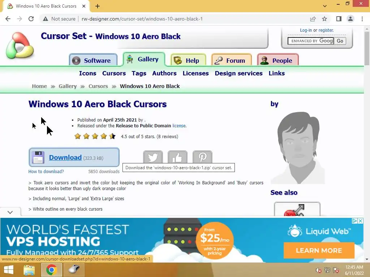This screenshot has width=370, height=277.
Task: Go back to the previous page
Action: tap(8, 19)
